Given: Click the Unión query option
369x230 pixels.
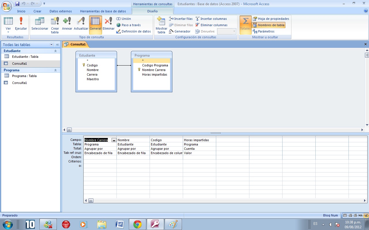Looking at the screenshot, I should 124,19.
